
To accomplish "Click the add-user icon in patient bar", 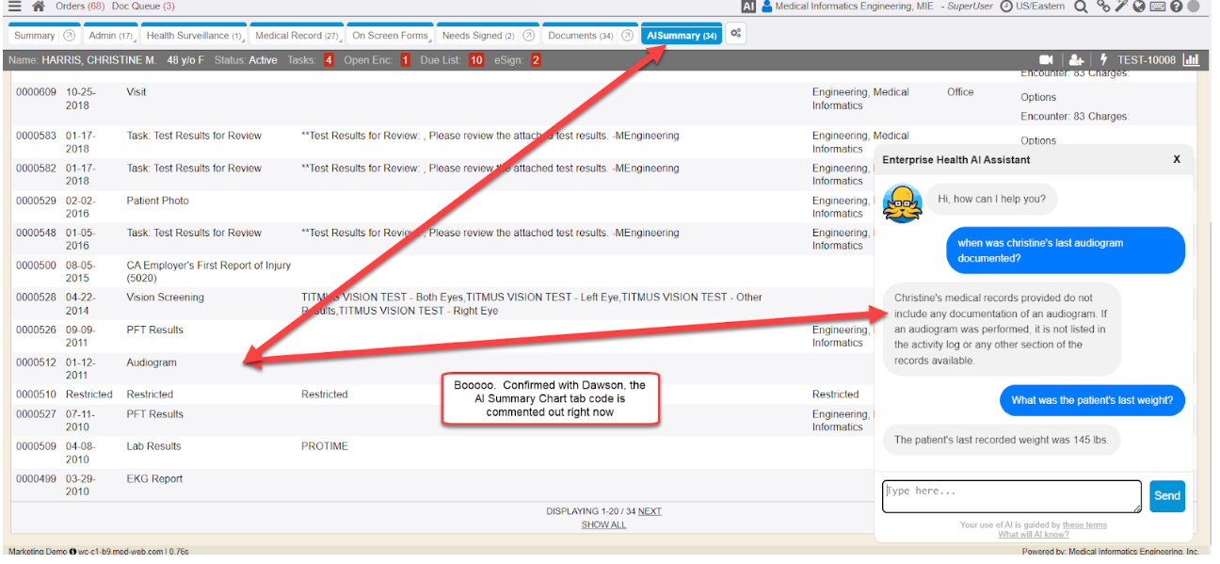I will (x=1077, y=60).
